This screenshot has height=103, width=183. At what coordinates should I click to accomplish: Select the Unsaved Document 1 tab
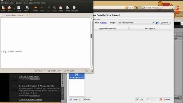point(14,15)
